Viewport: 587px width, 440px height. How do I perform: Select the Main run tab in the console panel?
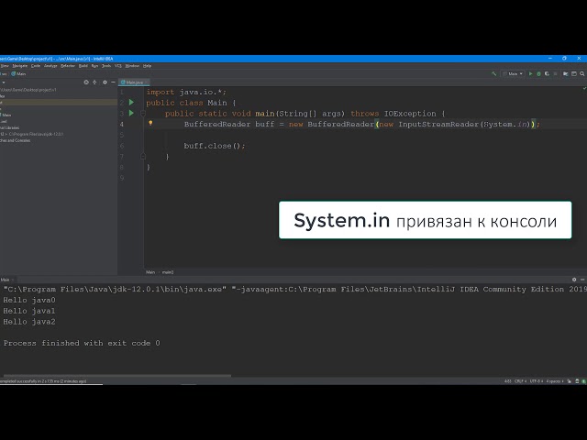[6, 280]
